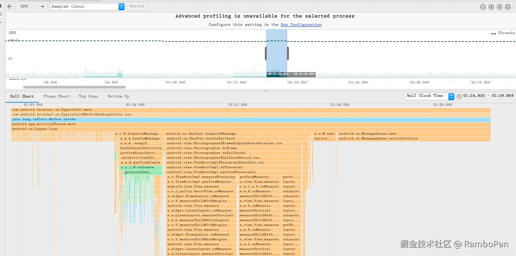This screenshot has height=256, width=516.
Task: Click the panel splitter grip below timeline
Action: [x=265, y=91]
